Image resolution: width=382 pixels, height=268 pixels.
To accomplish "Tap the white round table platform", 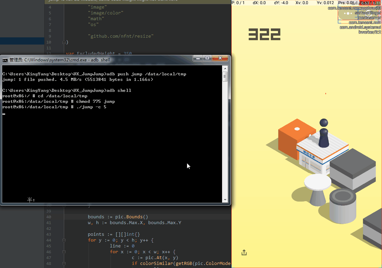I will coord(318,182).
